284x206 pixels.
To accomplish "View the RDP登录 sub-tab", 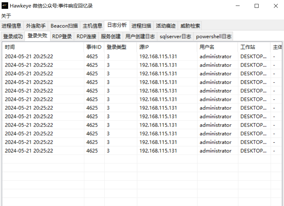I will point(62,37).
